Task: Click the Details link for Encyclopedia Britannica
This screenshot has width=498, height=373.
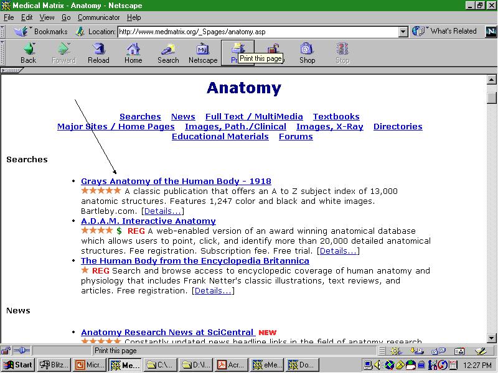Action: (x=213, y=291)
